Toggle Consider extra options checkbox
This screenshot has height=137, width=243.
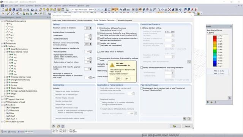click(x=98, y=43)
